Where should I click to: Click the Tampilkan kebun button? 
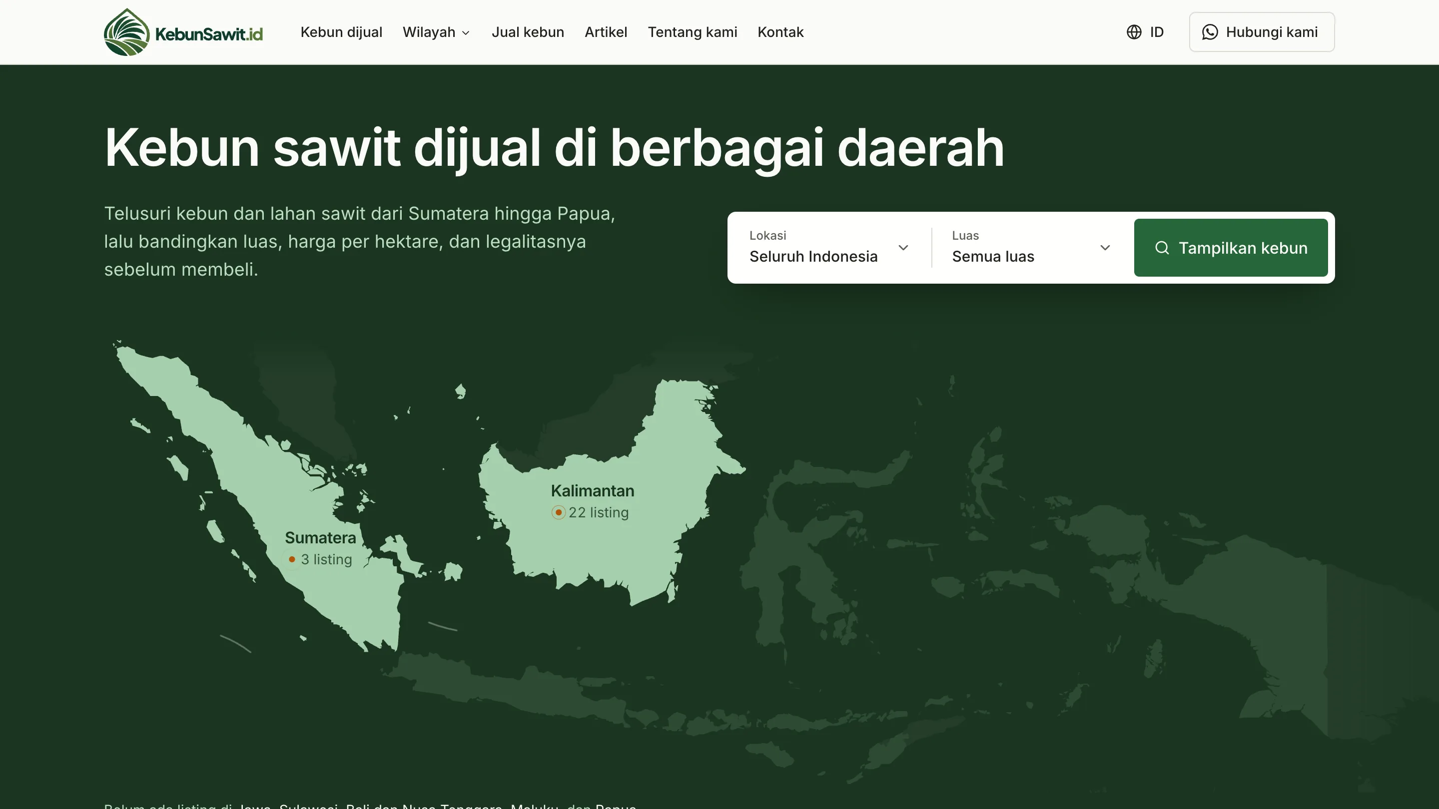click(x=1231, y=247)
